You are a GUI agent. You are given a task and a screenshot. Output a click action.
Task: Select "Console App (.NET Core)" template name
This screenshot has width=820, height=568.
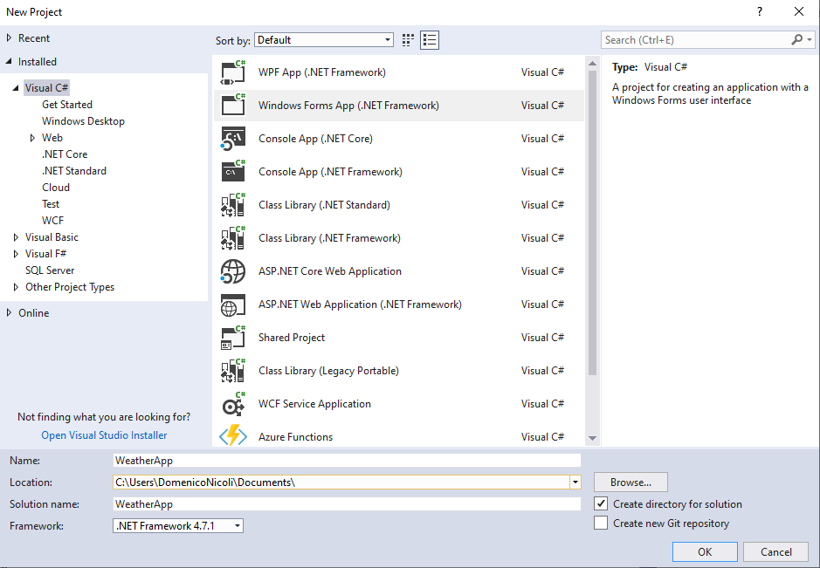tap(316, 139)
